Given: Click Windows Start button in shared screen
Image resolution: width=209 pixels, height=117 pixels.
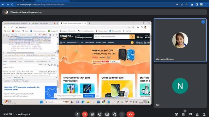Looking at the screenshot, I should [41, 102].
